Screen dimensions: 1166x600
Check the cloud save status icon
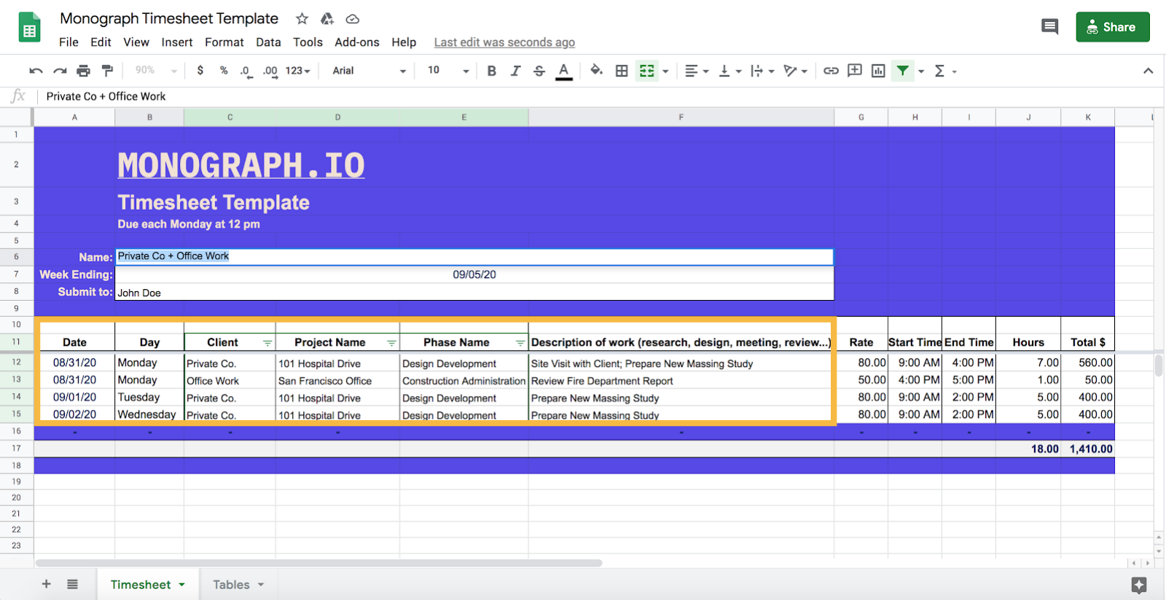(x=353, y=19)
